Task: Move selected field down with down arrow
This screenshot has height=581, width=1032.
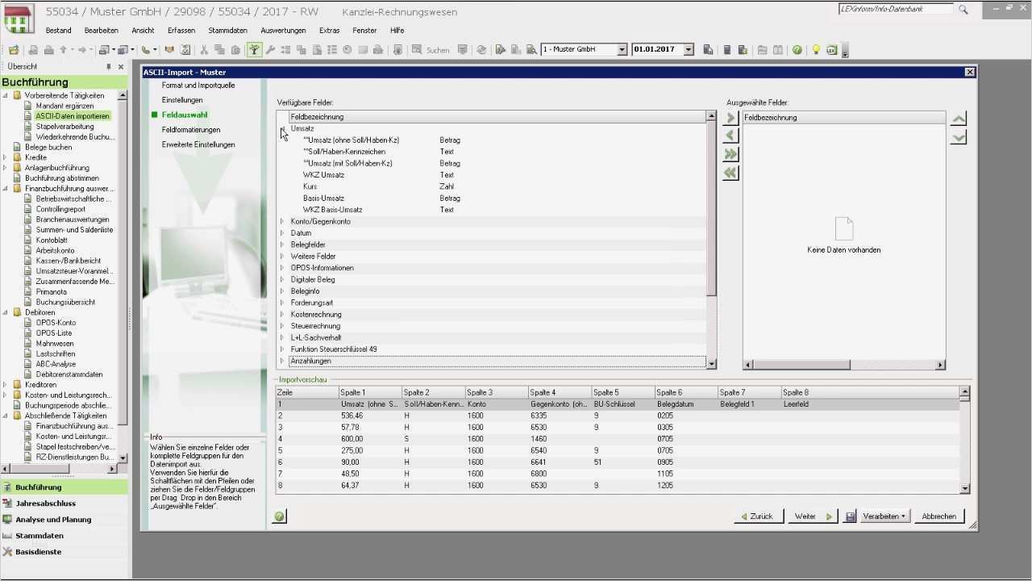Action: point(958,137)
